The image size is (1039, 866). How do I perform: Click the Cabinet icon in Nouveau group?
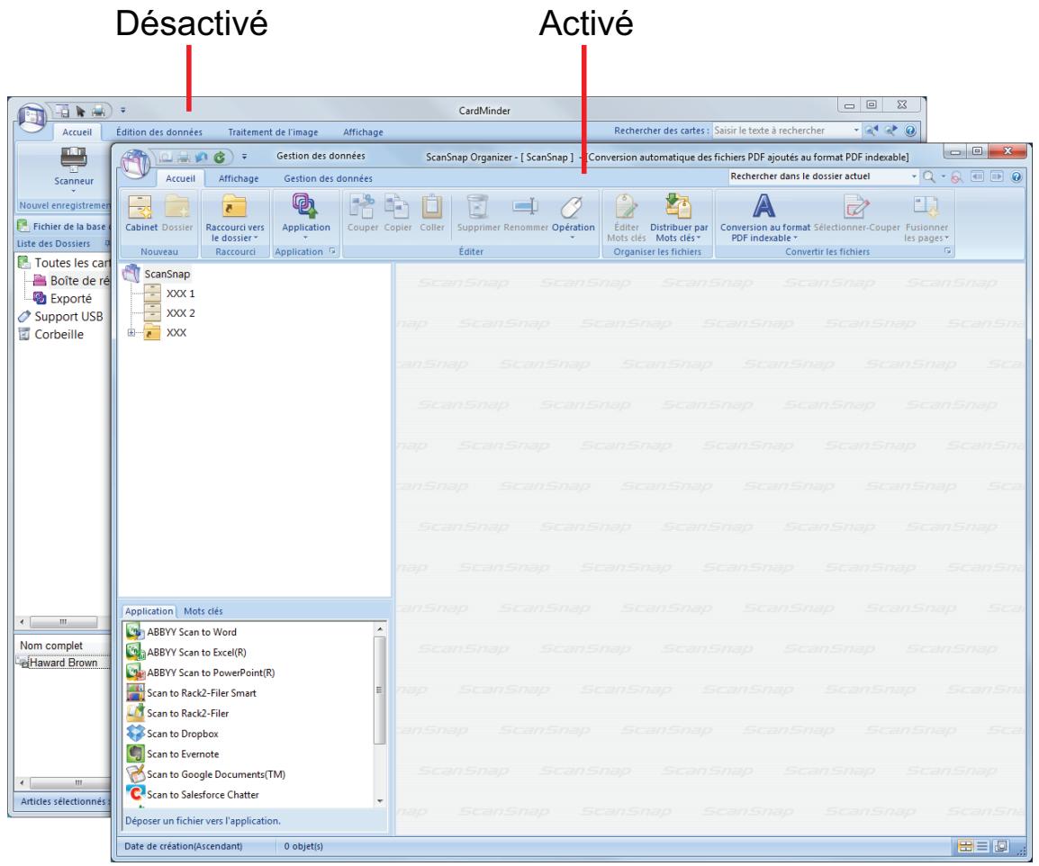tap(141, 206)
